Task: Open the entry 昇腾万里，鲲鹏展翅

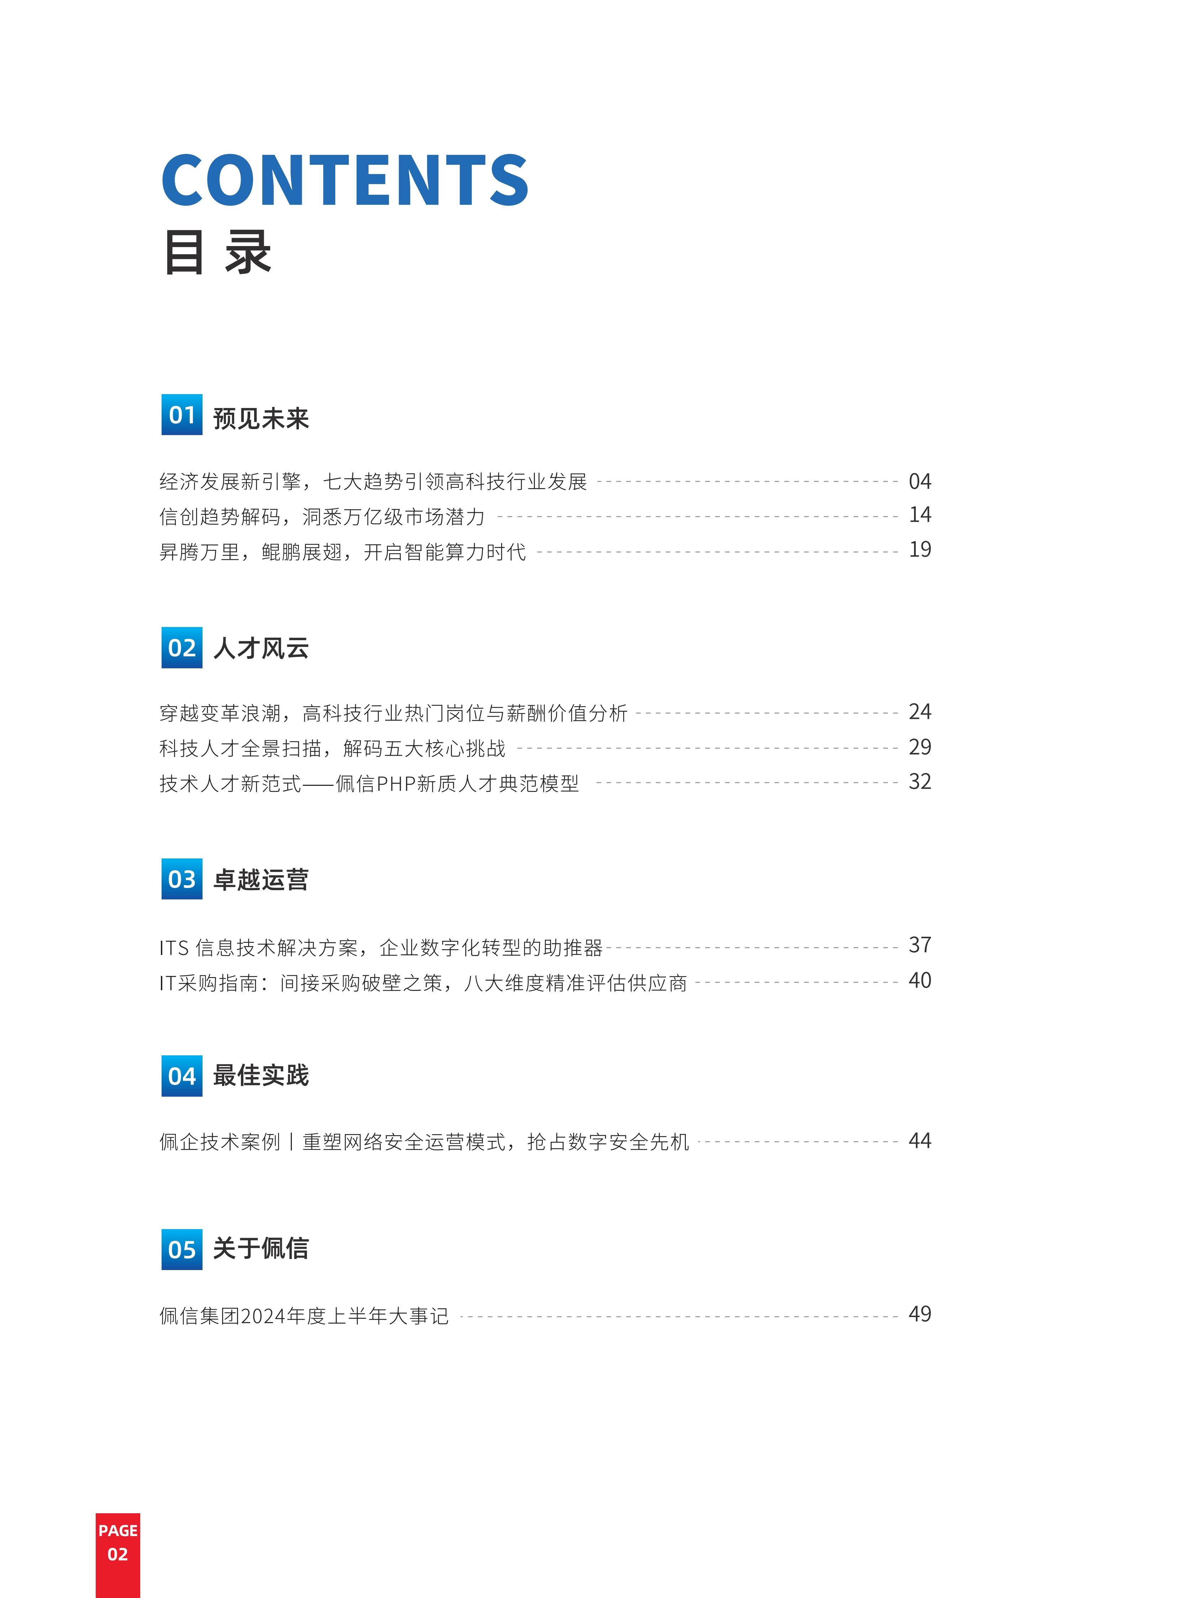Action: 545,551
